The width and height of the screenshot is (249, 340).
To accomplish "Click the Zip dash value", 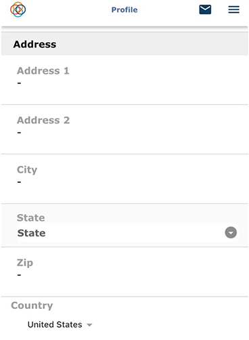I will pos(19,275).
